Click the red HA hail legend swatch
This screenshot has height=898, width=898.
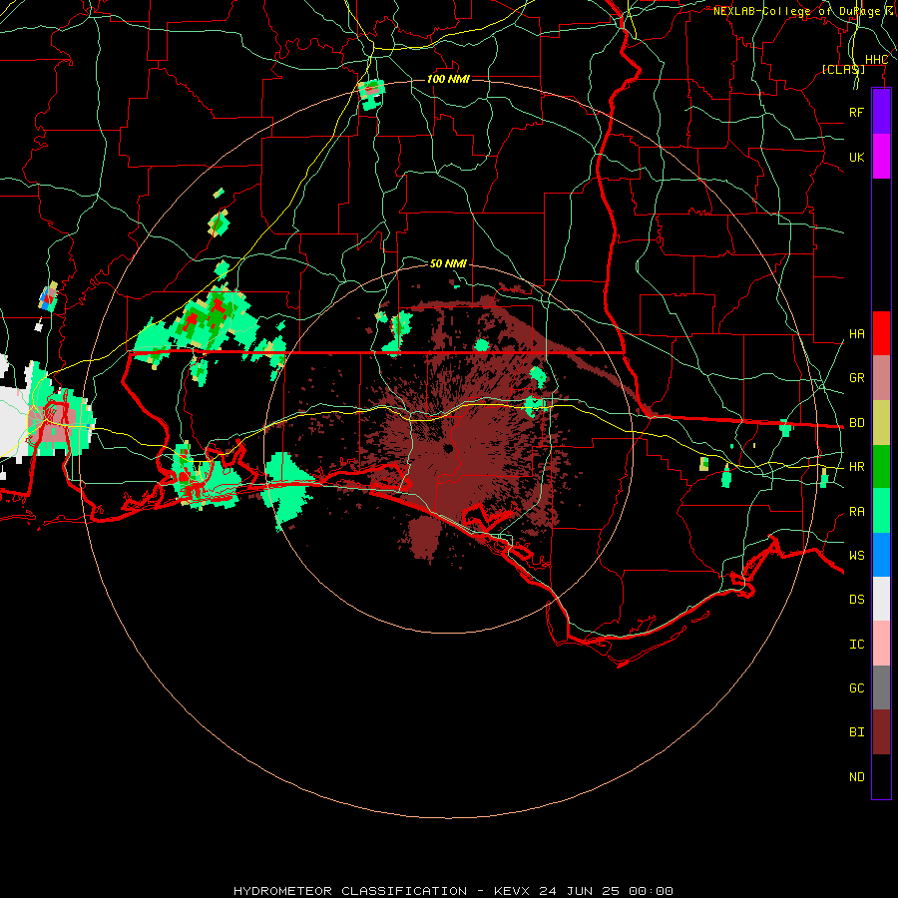coord(881,333)
